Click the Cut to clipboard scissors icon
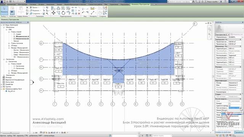244x137 pixels. click(x=27, y=8)
